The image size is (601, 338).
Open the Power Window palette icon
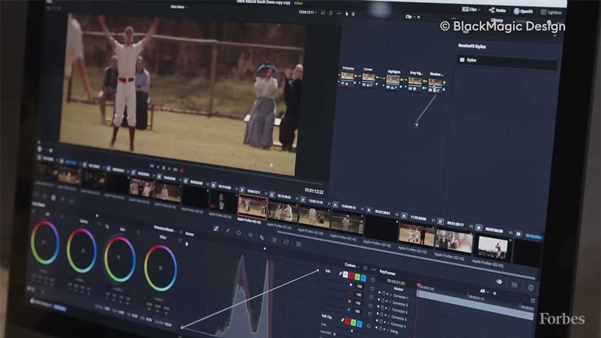(238, 233)
